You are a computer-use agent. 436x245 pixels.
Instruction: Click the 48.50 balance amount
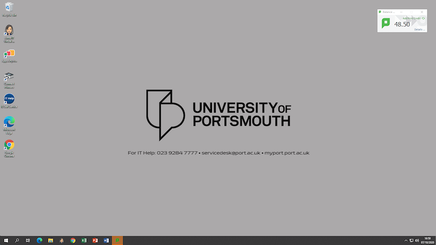[x=402, y=24]
